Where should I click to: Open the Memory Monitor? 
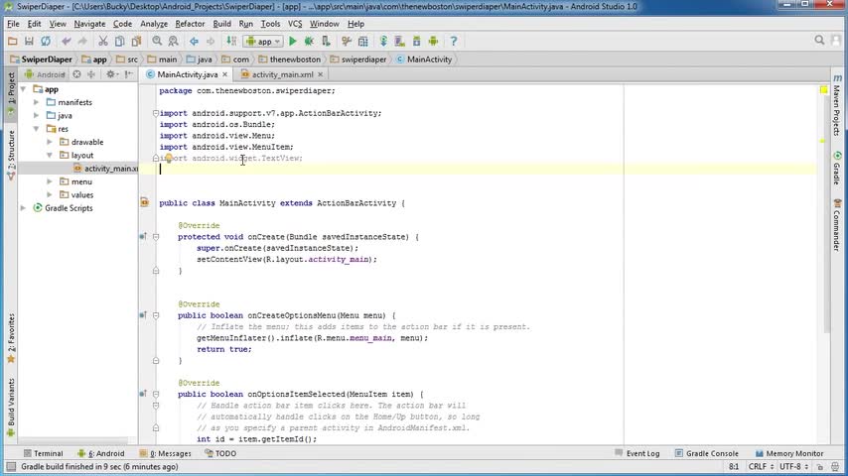tap(789, 454)
